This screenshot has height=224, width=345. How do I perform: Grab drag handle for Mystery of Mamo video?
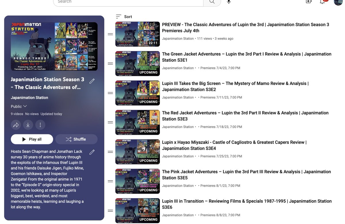(x=110, y=93)
